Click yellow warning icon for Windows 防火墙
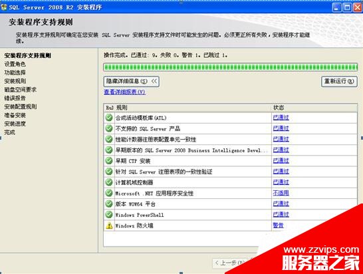The height and width of the screenshot is (274, 363). pyautogui.click(x=109, y=225)
